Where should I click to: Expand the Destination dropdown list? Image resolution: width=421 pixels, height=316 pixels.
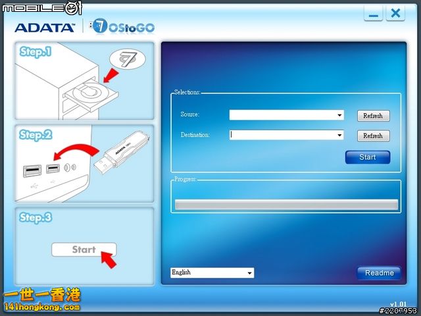tap(340, 136)
